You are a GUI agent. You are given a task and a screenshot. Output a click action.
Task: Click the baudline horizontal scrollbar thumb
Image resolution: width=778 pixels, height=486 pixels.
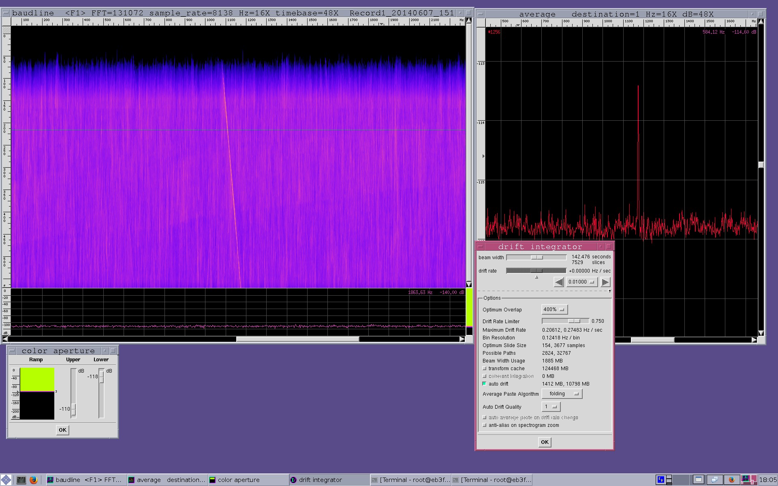(x=298, y=339)
